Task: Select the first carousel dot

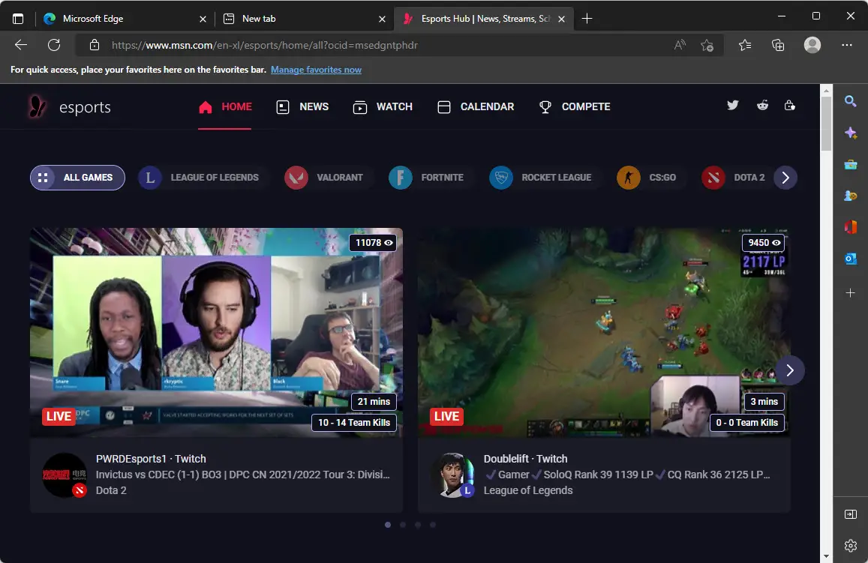Action: click(x=388, y=525)
